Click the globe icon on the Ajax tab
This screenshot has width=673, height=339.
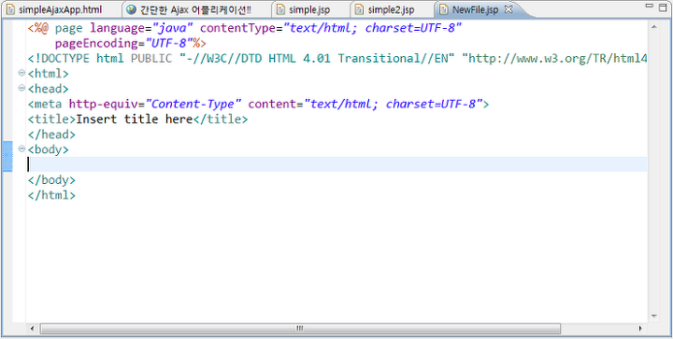click(131, 9)
